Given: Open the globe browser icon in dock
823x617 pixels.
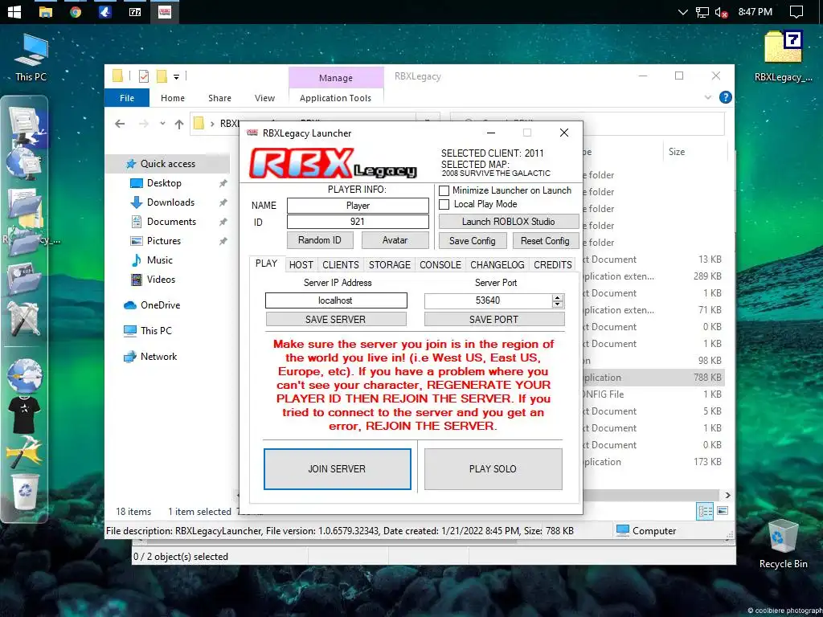Looking at the screenshot, I should pyautogui.click(x=23, y=376).
